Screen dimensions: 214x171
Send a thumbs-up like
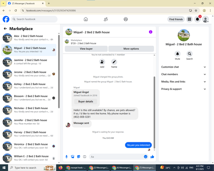[x=152, y=157]
